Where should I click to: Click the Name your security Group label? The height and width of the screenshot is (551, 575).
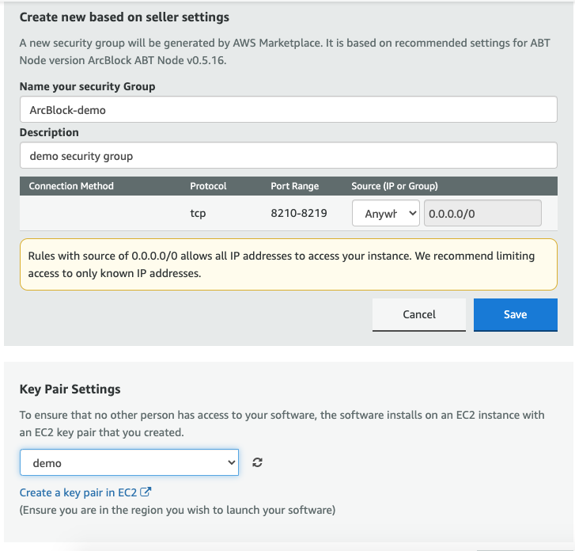(x=87, y=86)
